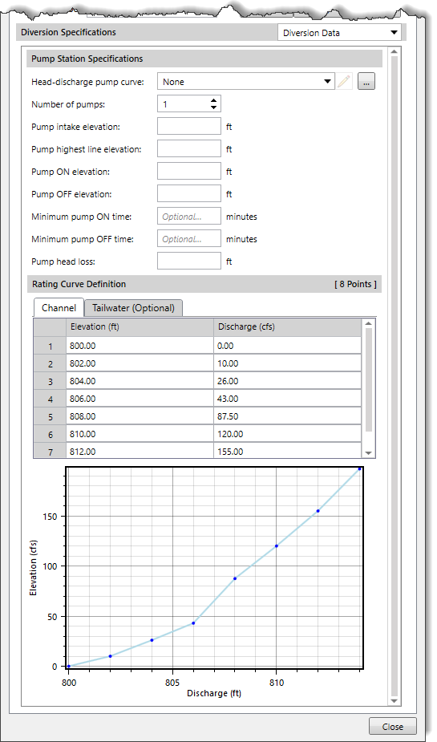Screen dimensions: 437x742
Task: Click the Pump OFF elevation field
Action: [x=189, y=194]
